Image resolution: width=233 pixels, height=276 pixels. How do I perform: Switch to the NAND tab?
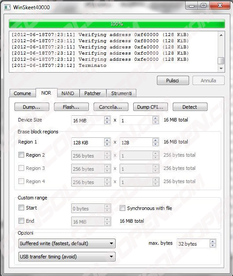pyautogui.click(x=68, y=93)
